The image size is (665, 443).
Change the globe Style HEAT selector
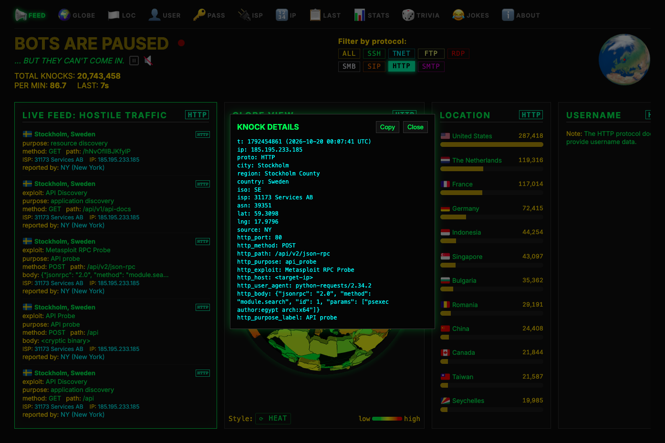[x=273, y=418]
